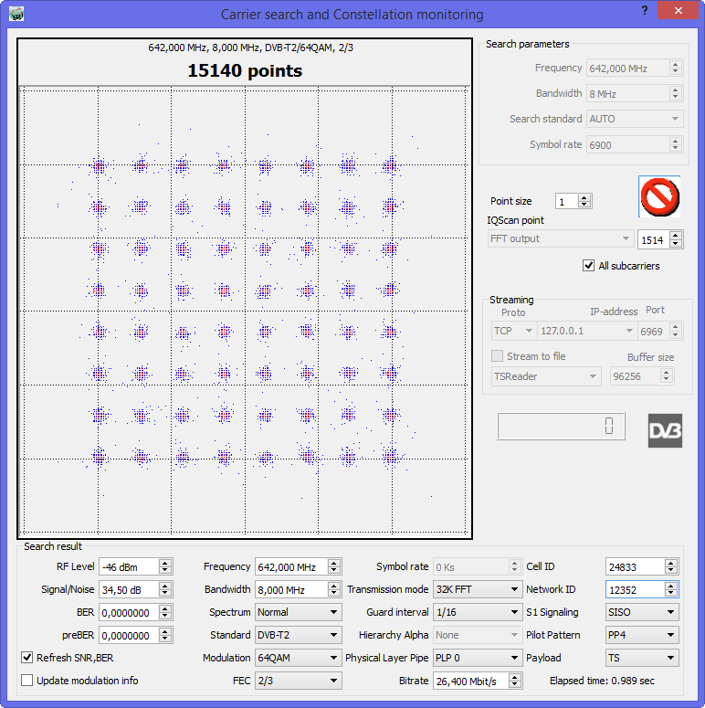Open the Proto TCP dropdown
The width and height of the screenshot is (705, 708).
[512, 331]
